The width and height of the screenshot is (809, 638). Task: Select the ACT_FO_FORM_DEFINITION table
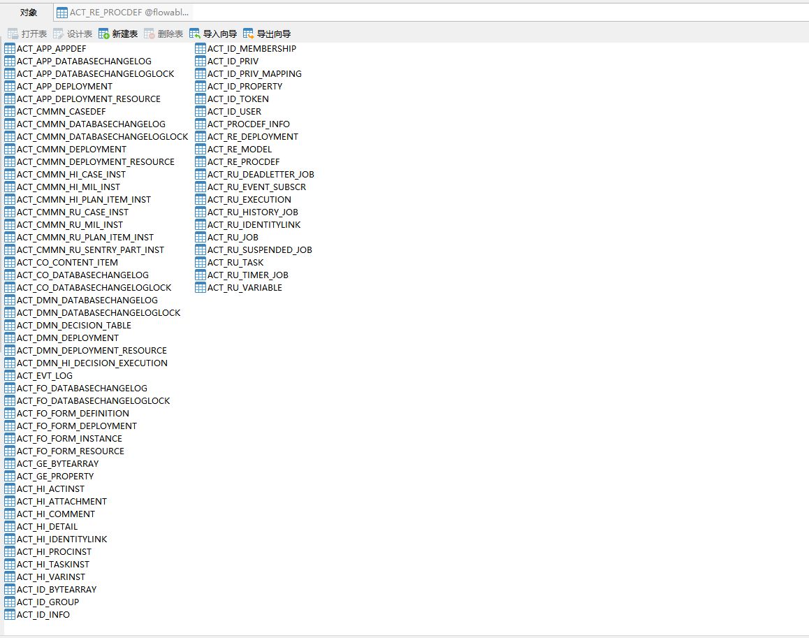click(73, 414)
